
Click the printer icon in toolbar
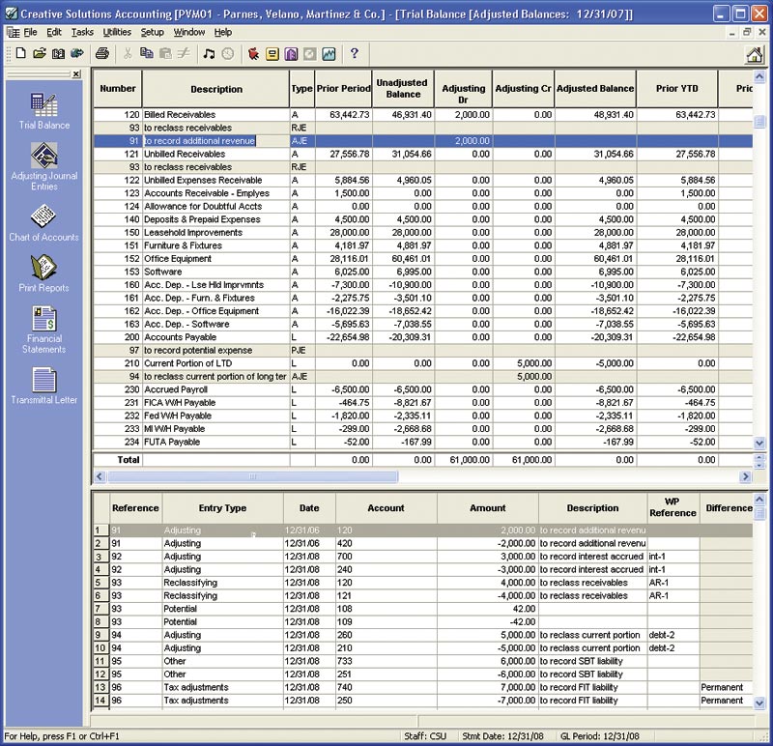101,54
